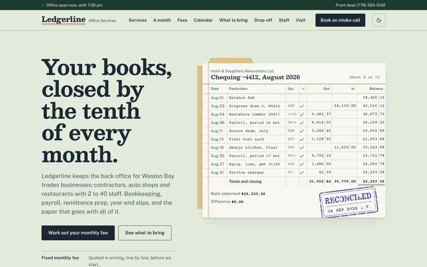Screen dimensions: 427x267
Task: View the Staff section
Action: click(x=284, y=20)
